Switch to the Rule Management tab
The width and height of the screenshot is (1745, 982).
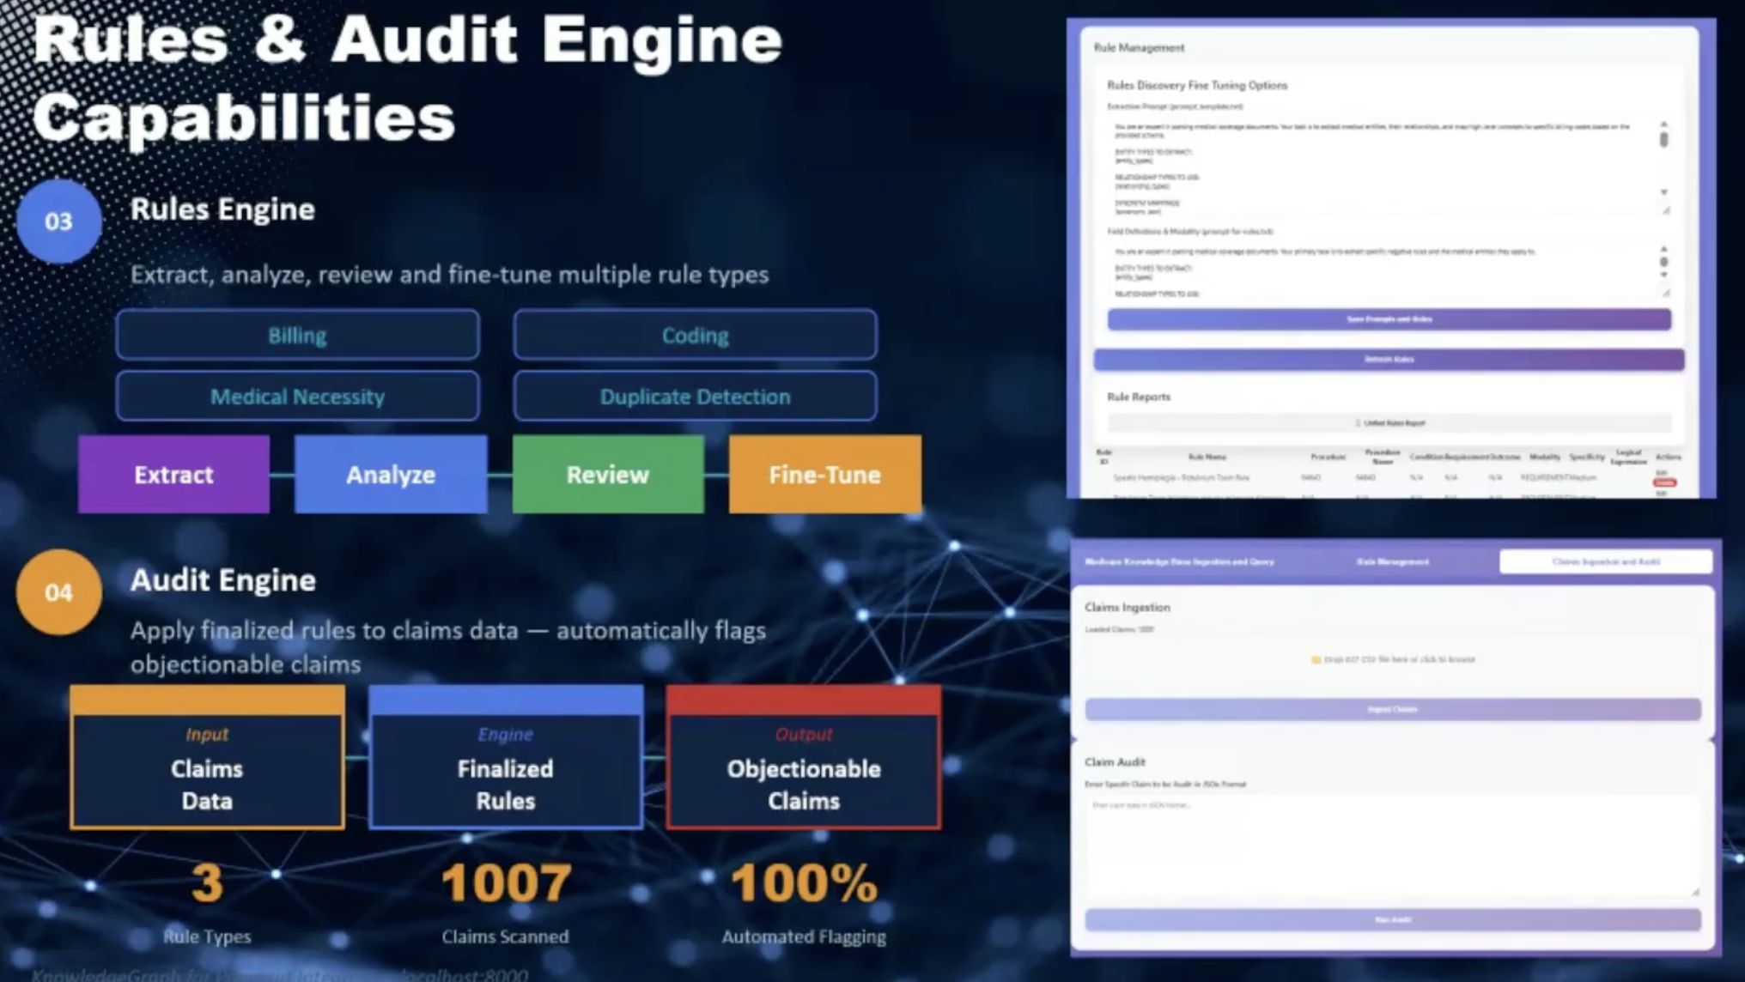point(1392,561)
